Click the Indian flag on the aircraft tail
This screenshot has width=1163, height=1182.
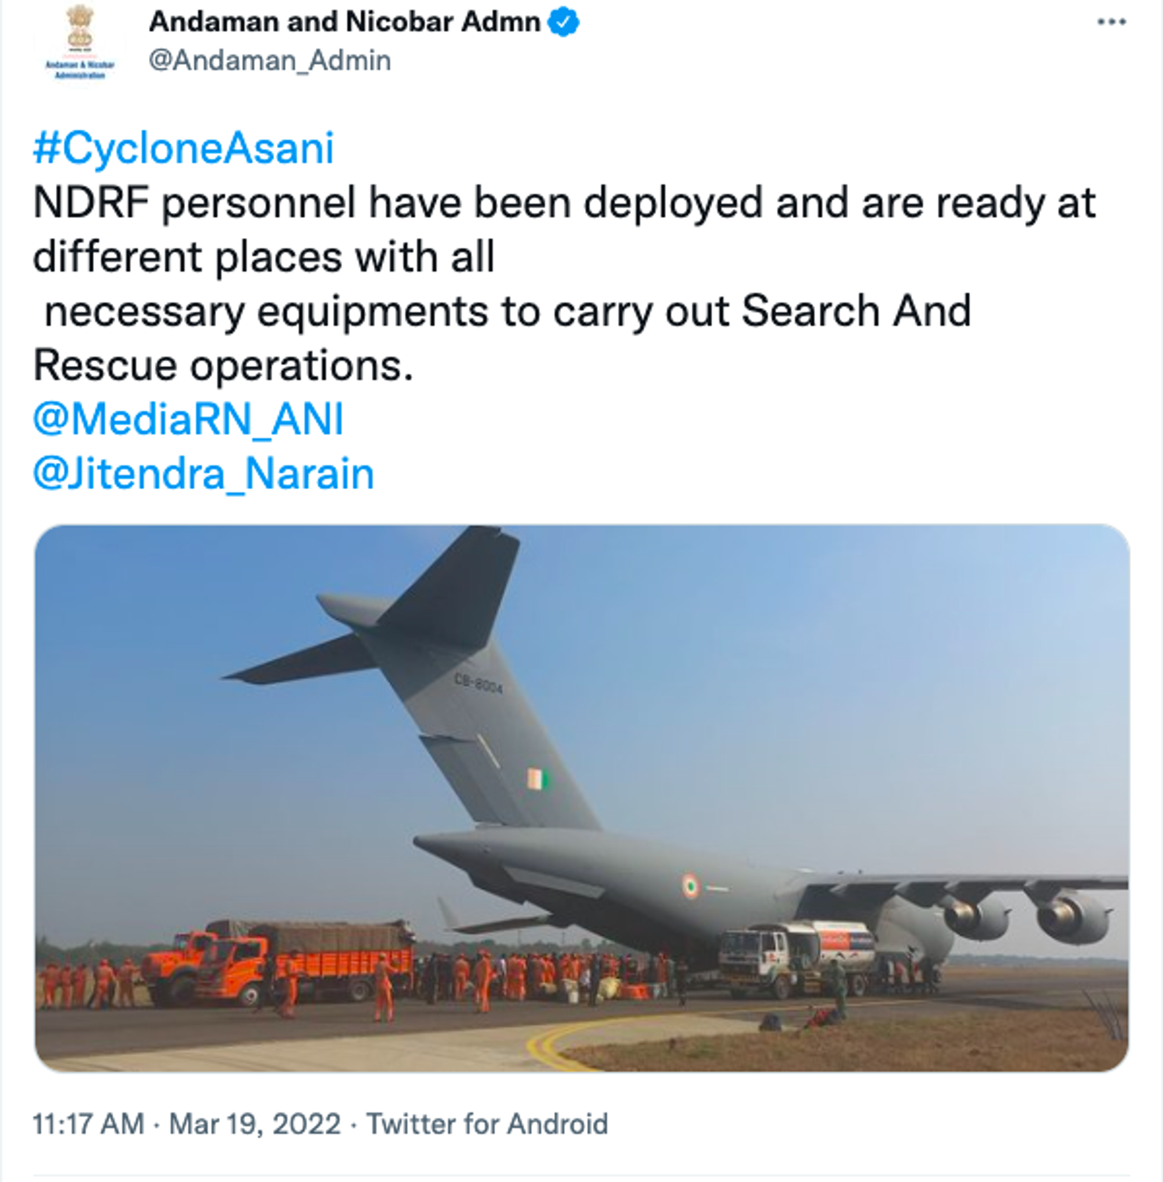(538, 779)
